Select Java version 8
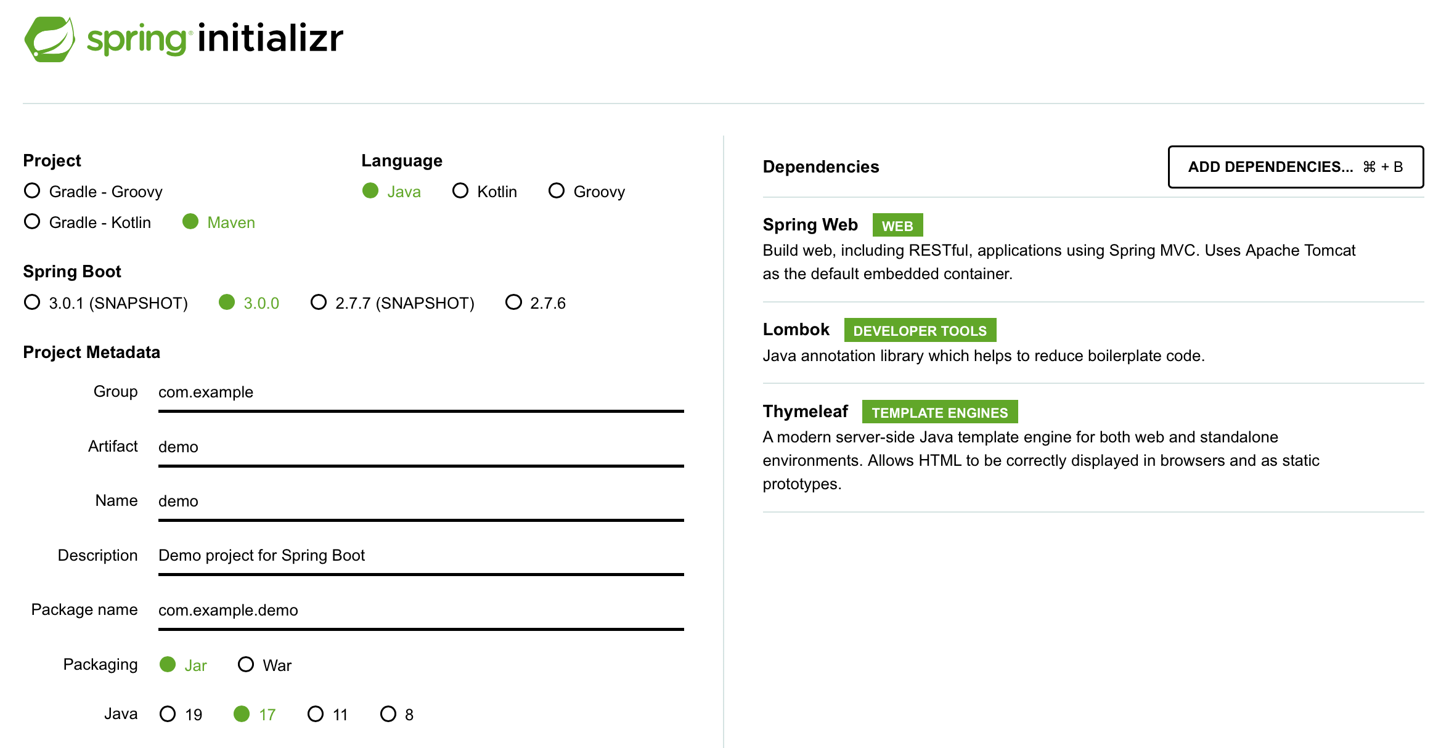 pos(388,714)
